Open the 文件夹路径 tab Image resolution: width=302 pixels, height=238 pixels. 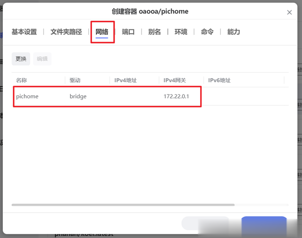tap(66, 32)
